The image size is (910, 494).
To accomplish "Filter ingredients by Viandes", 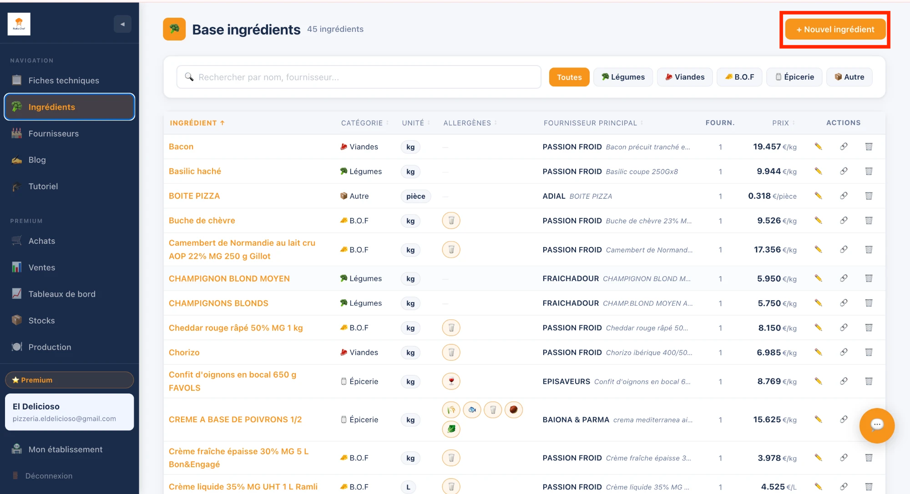I will point(685,77).
